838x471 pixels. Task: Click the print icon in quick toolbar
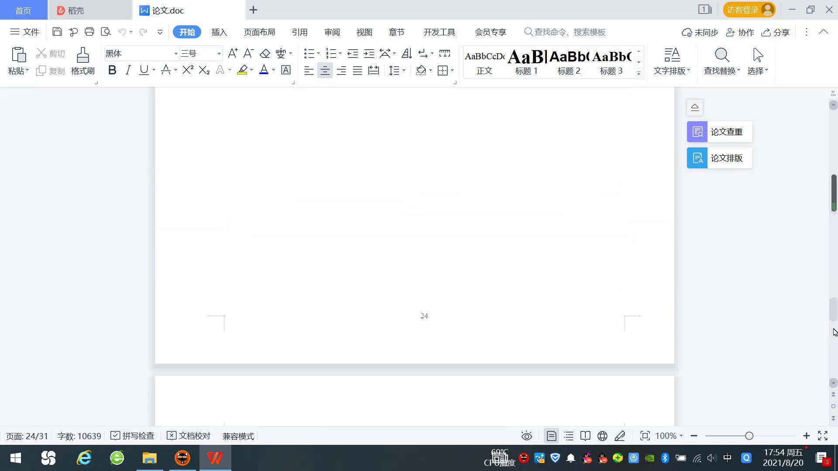pyautogui.click(x=89, y=32)
